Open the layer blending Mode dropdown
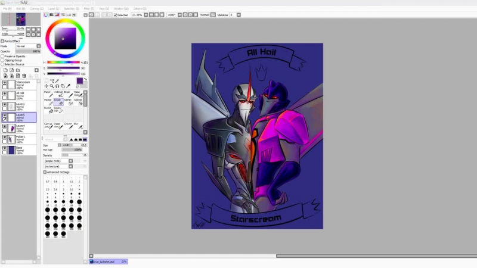 [28, 46]
